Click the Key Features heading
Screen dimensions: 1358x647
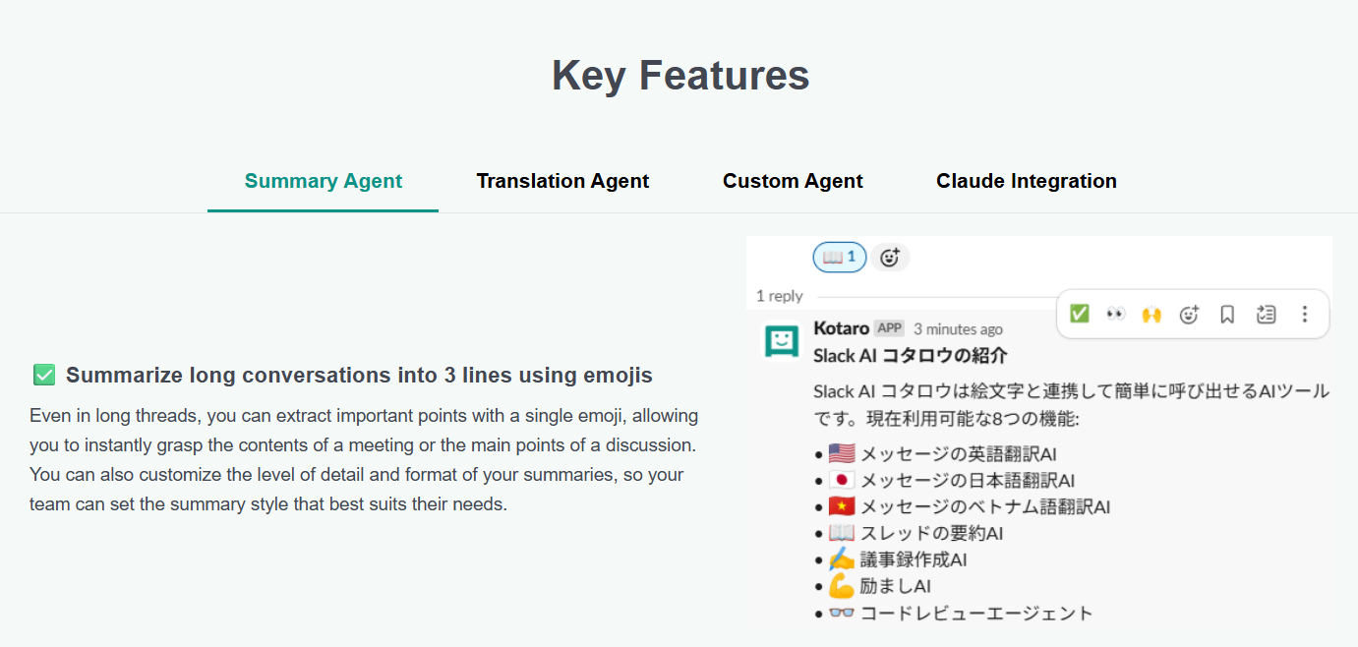point(680,76)
